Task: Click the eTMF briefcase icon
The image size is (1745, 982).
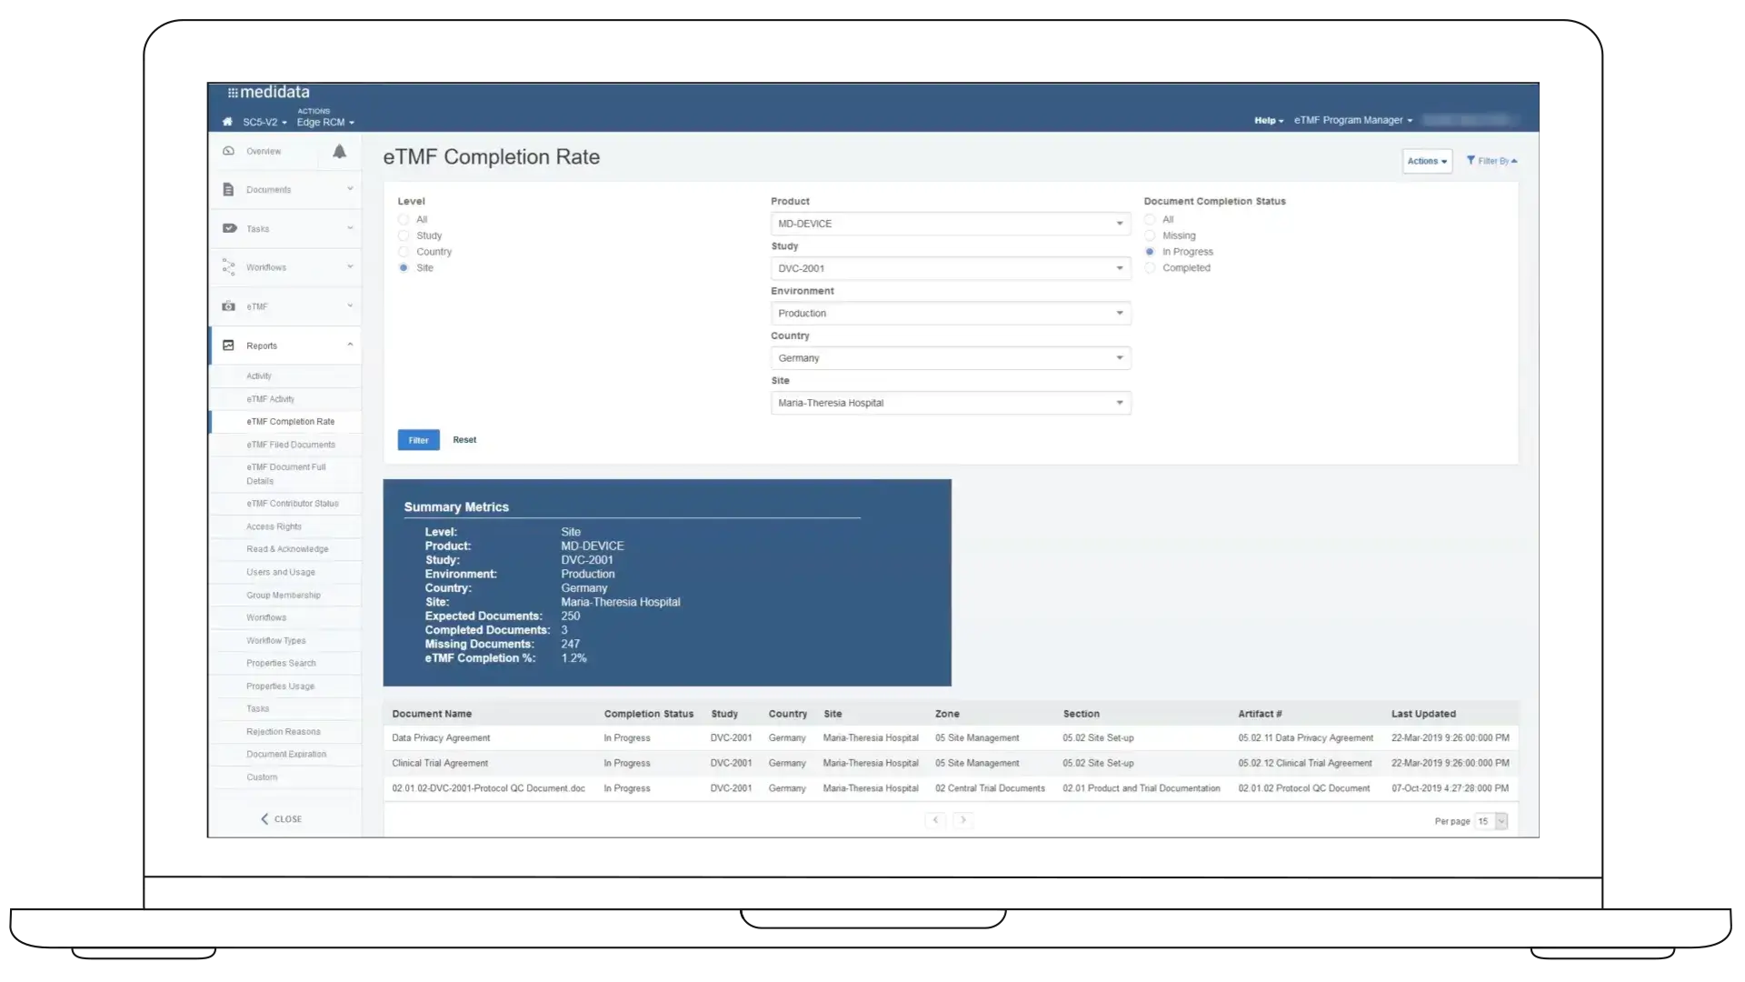Action: point(228,306)
